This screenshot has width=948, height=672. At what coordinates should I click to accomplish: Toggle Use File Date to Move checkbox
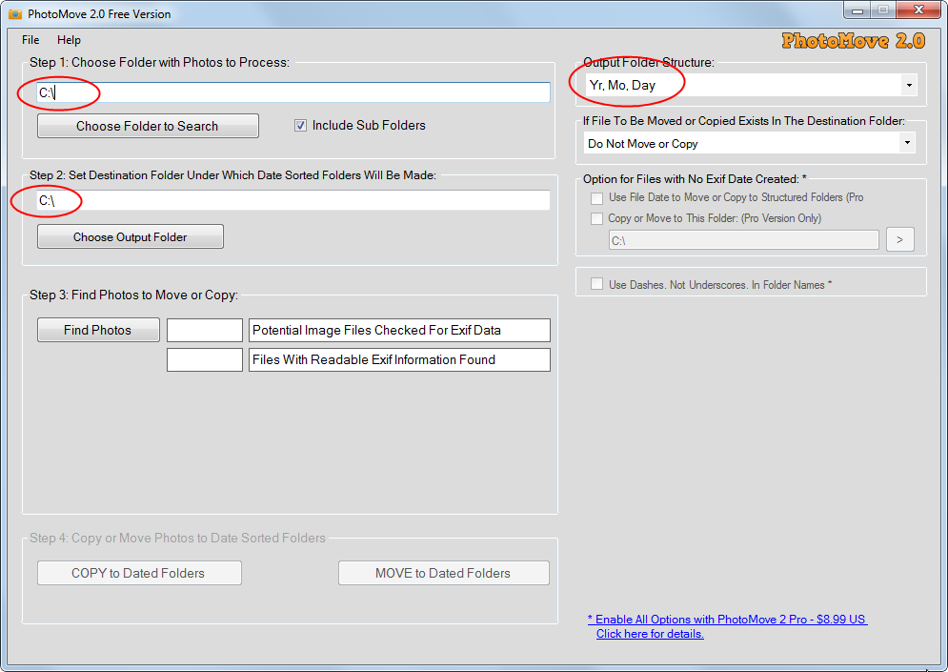(x=596, y=198)
